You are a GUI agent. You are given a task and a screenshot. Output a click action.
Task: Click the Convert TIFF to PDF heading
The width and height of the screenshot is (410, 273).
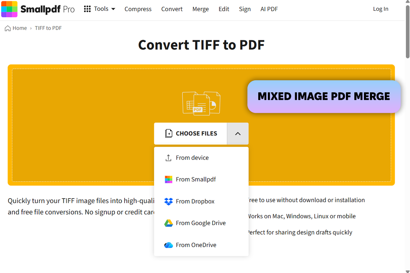tap(201, 45)
